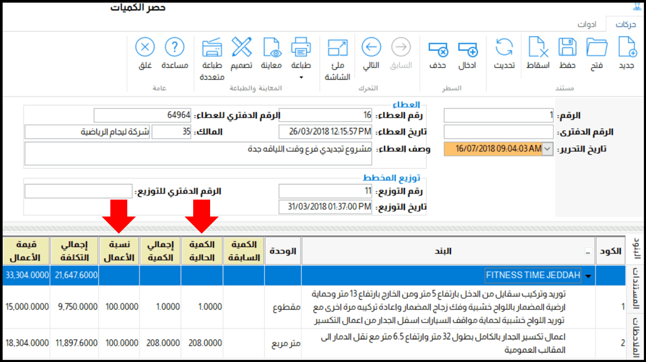Click الكود column header
Viewport: 646px width, 362px height.
pyautogui.click(x=610, y=251)
